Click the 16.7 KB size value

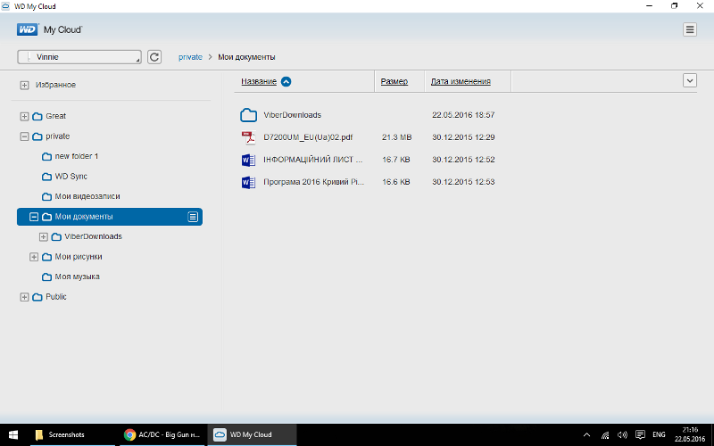pyautogui.click(x=395, y=160)
